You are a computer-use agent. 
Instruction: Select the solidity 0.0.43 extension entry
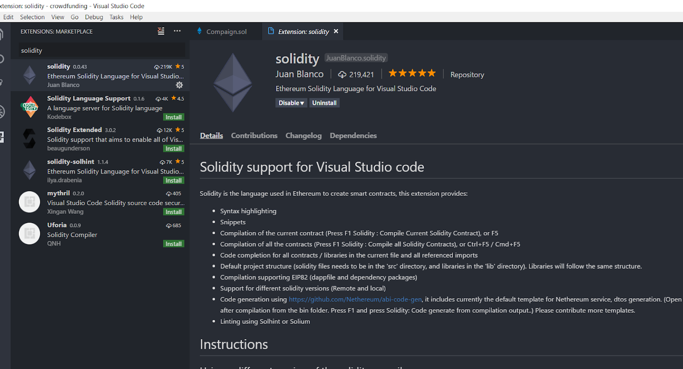click(100, 76)
